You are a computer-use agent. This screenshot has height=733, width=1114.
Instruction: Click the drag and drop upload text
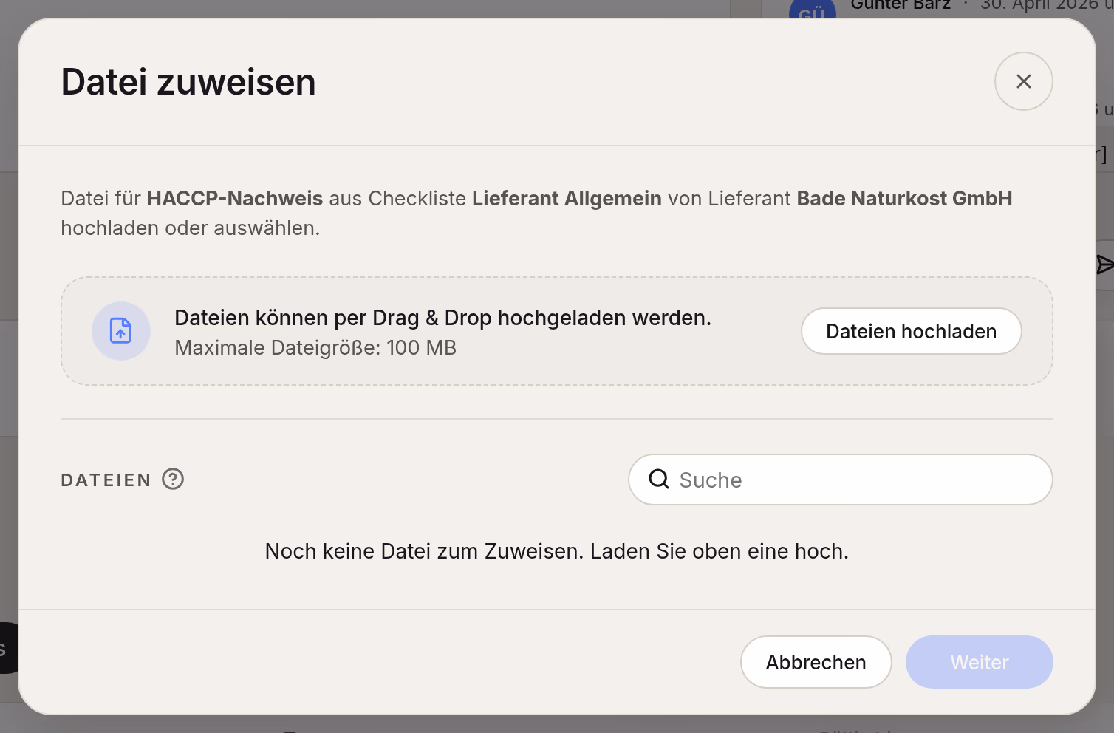442,318
